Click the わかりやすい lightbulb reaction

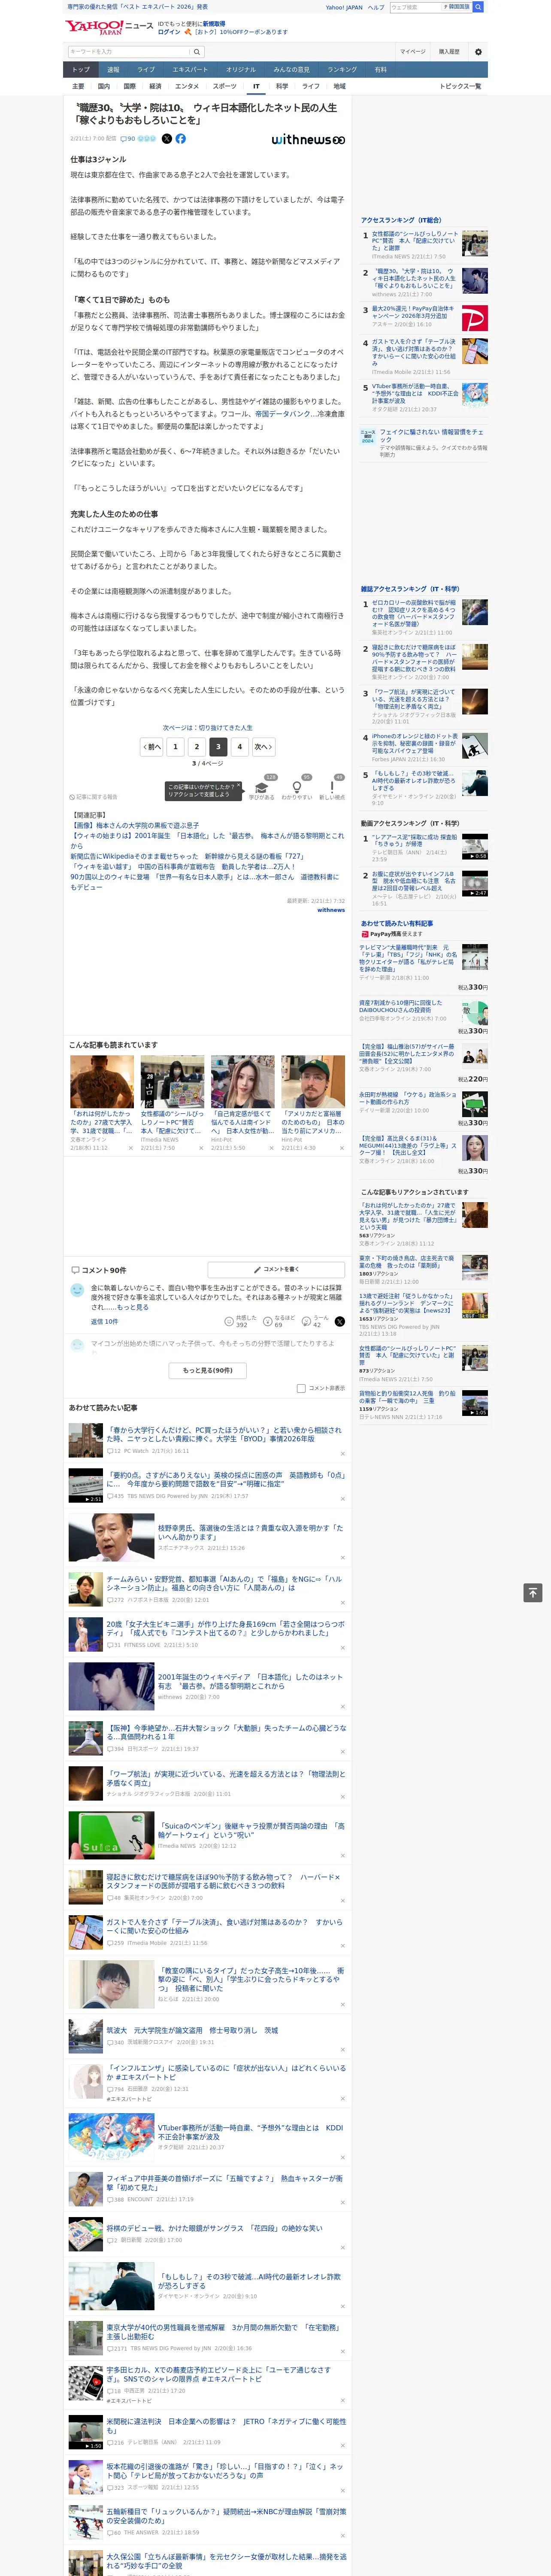pyautogui.click(x=297, y=787)
